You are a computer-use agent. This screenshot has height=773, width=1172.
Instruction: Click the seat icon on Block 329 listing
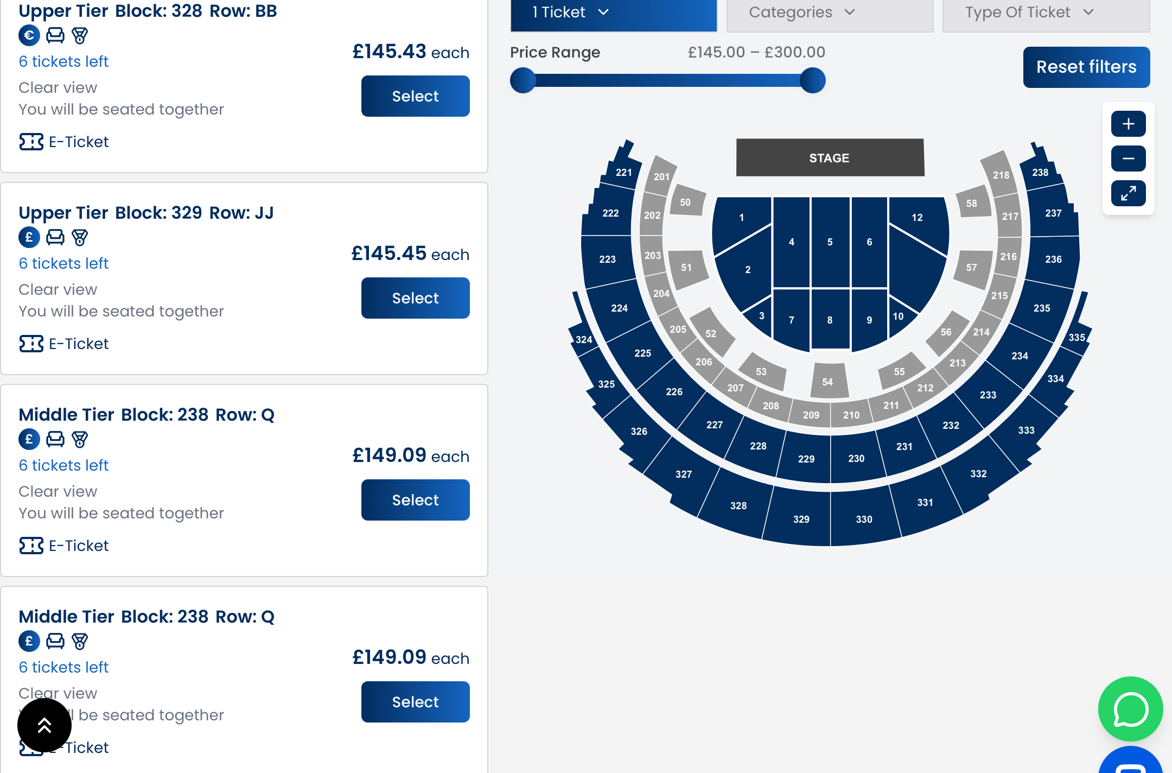tap(55, 237)
